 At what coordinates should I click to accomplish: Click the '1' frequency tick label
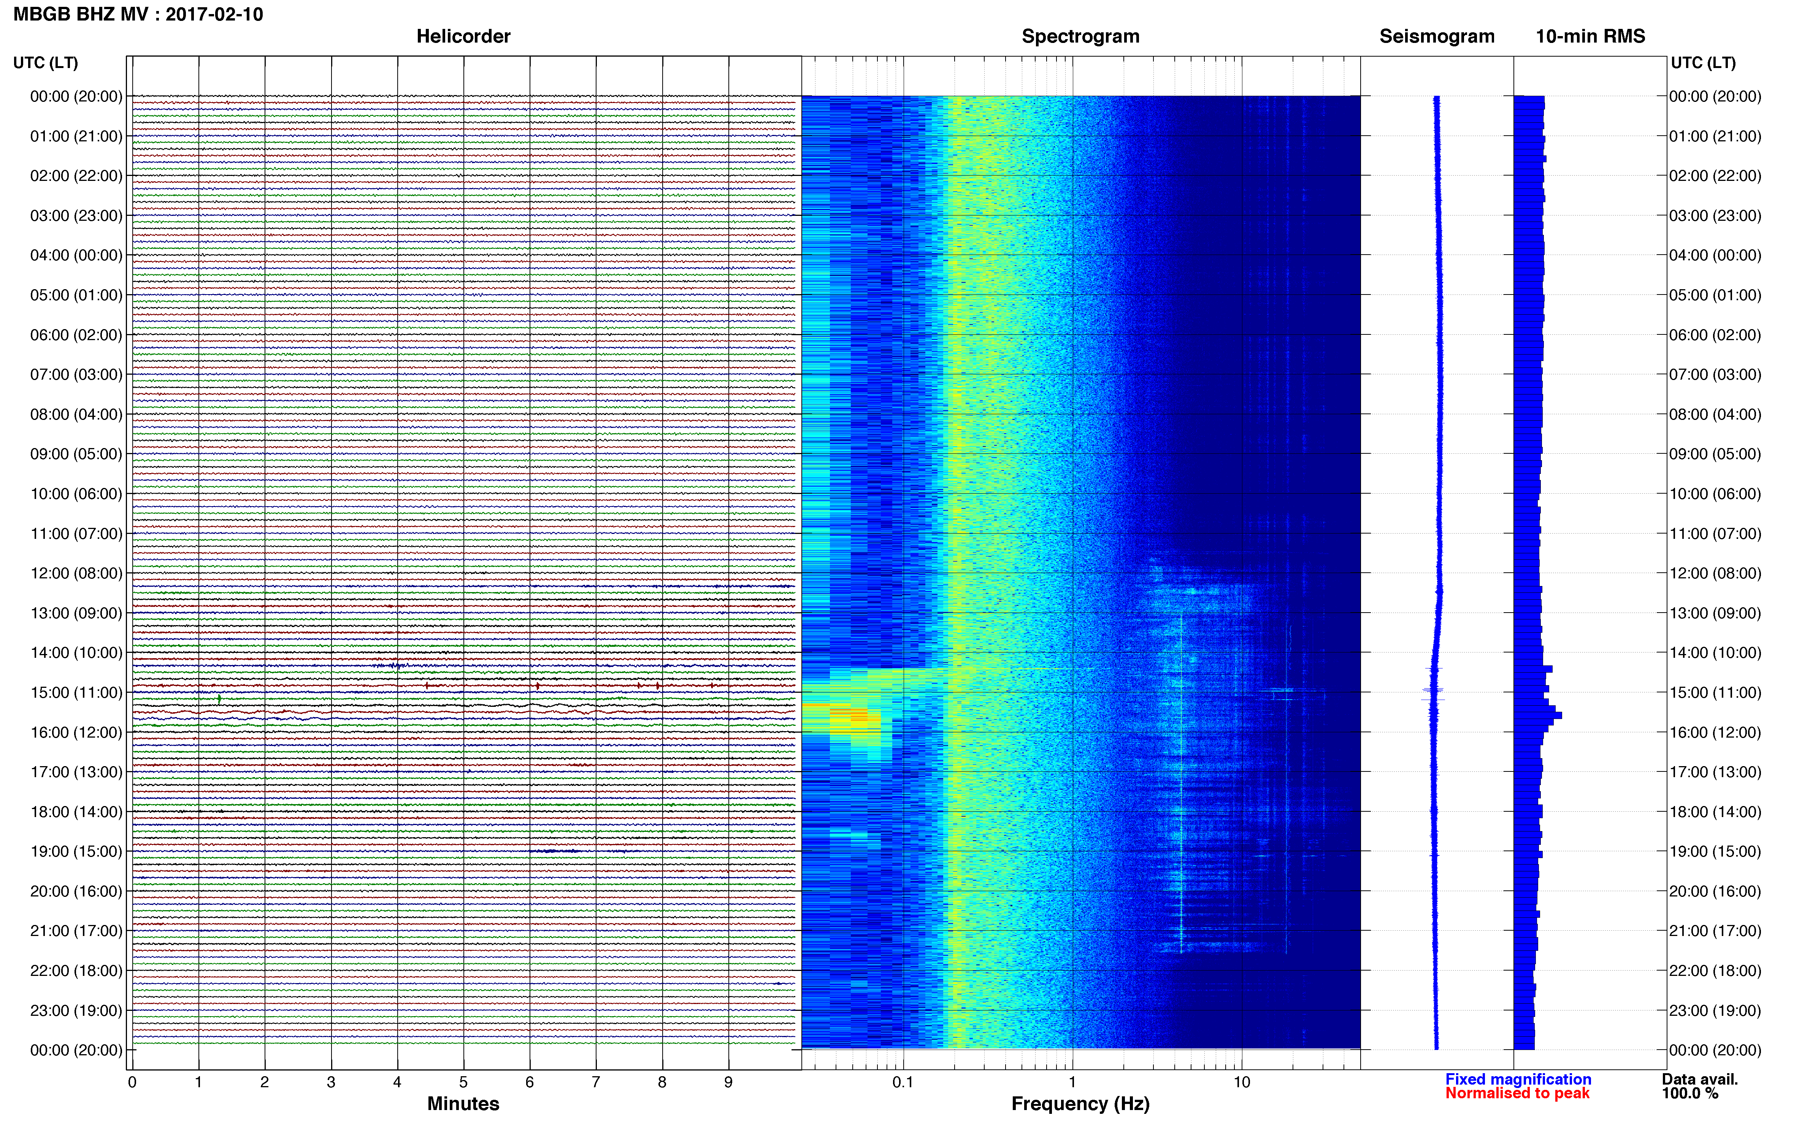[x=1072, y=1082]
